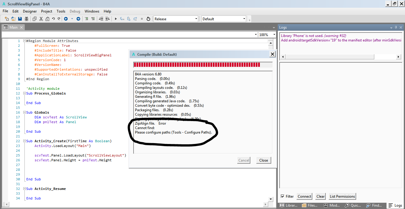Navigate backward with the blue arrow
Image resolution: width=405 pixels, height=209 pixels.
tap(66, 19)
